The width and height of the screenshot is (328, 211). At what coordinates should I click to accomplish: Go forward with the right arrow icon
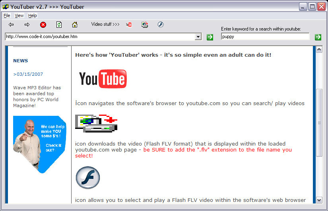(27, 25)
